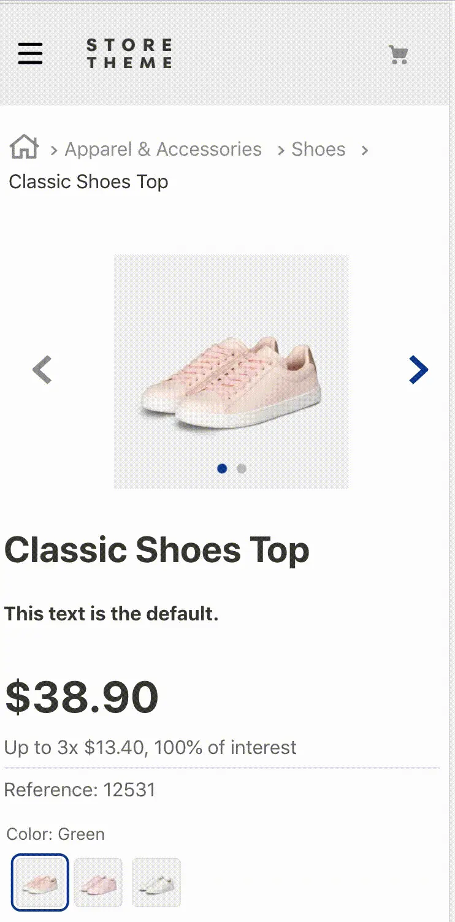Click the Classic Shoes Top breadcrumb text

(x=88, y=181)
